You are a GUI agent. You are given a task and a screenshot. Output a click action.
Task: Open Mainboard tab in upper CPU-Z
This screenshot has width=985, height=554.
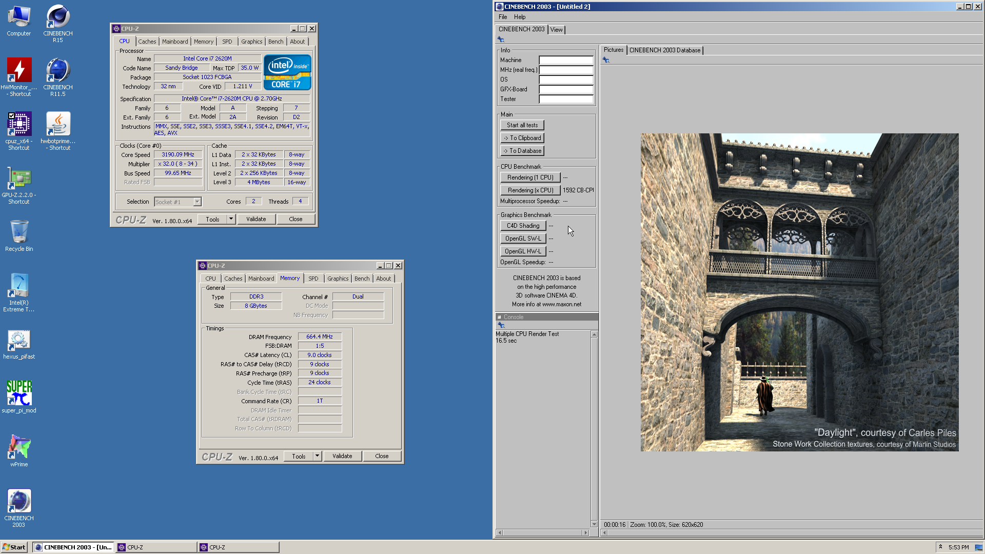point(175,42)
